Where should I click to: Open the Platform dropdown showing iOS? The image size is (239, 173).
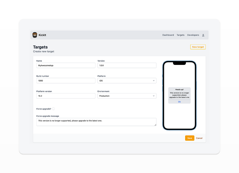[x=127, y=80]
